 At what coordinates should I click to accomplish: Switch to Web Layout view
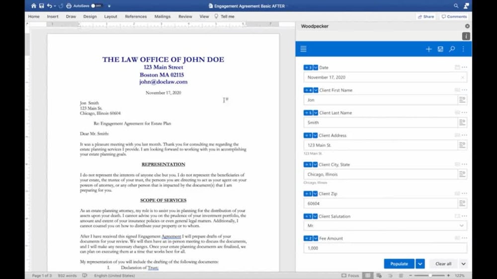click(x=379, y=276)
